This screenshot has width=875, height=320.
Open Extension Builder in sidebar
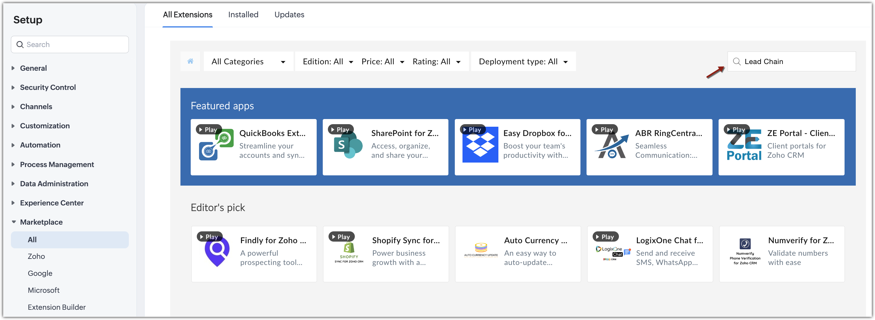click(57, 307)
